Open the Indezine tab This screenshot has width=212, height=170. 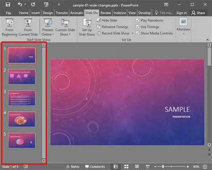(x=120, y=13)
